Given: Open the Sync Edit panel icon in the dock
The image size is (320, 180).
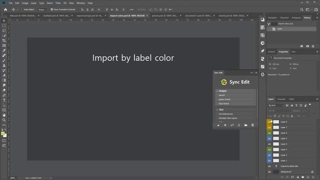Looking at the screenshot, I should [262, 74].
